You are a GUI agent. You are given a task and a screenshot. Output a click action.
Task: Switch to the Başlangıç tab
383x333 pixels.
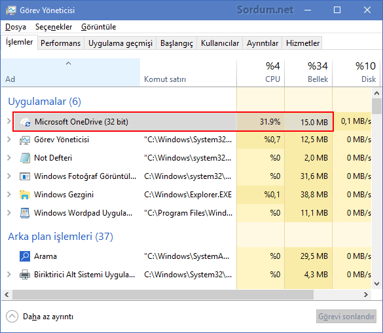point(177,43)
